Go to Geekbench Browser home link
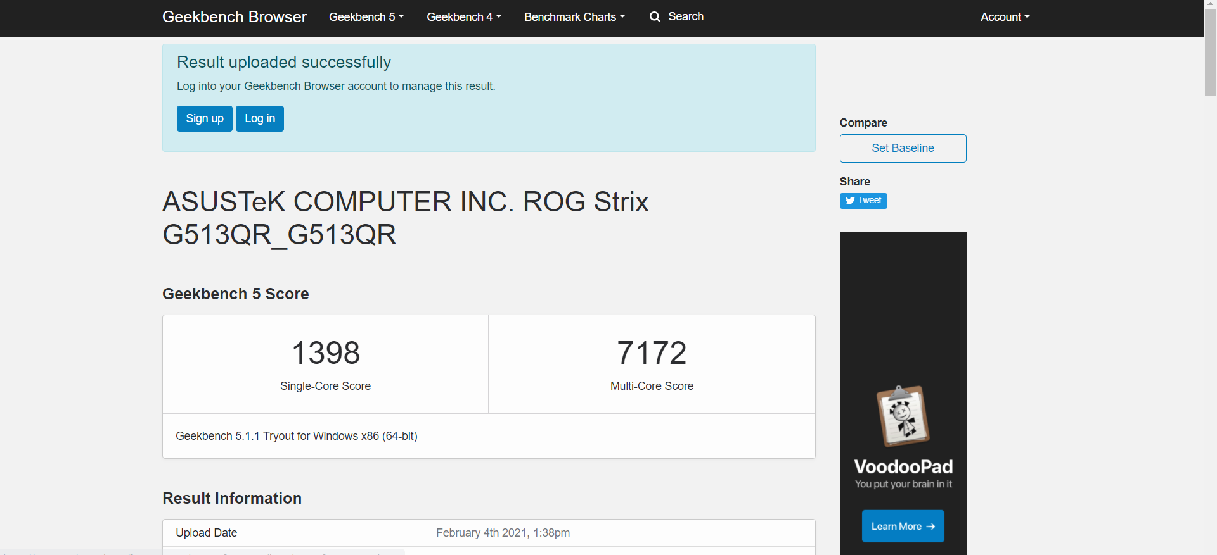Image resolution: width=1217 pixels, height=555 pixels. 234,17
